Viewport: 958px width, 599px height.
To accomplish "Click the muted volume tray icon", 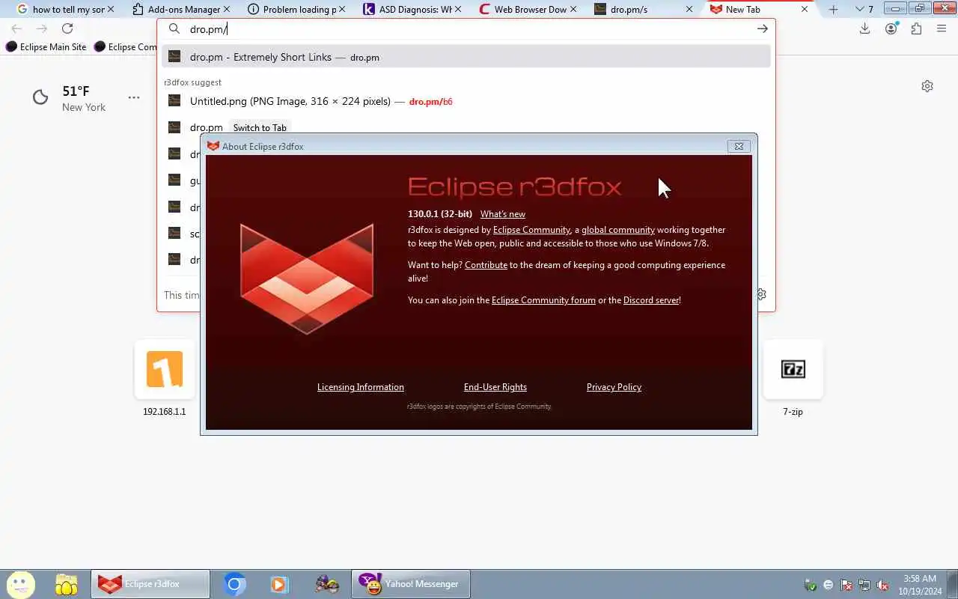I will 883,585.
